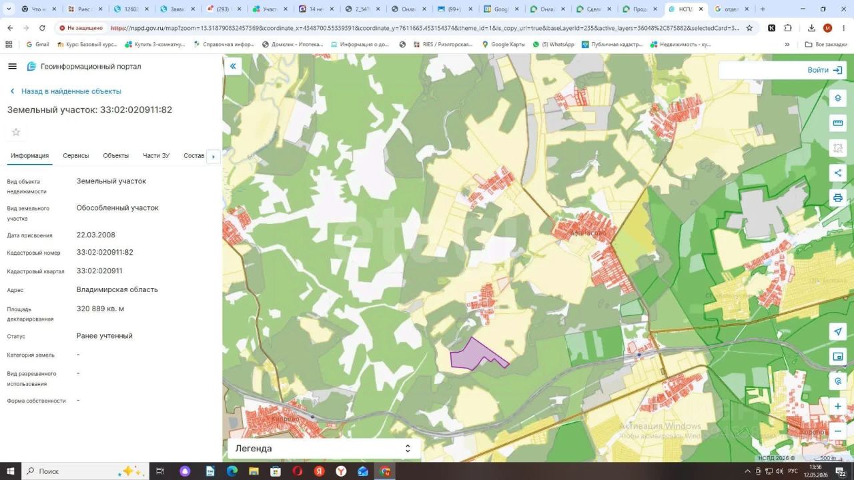Click the my location arrow icon

(x=838, y=332)
